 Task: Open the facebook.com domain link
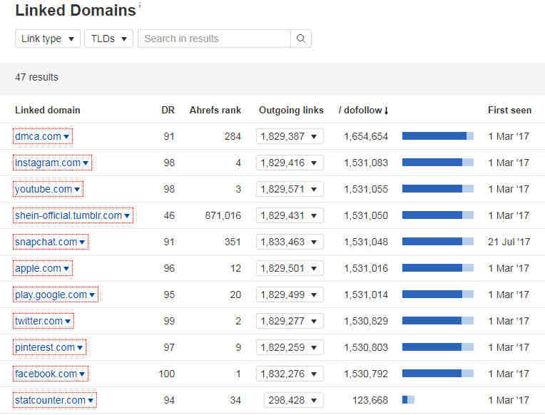coord(46,374)
